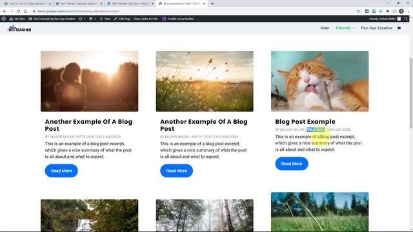The image size is (413, 232).
Task: Close the 'How To Sort Divi Blog Module' tab
Action: [50, 4]
